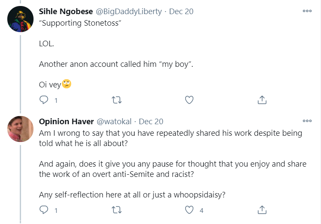Click the "Supporting Stonetoss" tweet text
The height and width of the screenshot is (224, 321).
coord(79,23)
